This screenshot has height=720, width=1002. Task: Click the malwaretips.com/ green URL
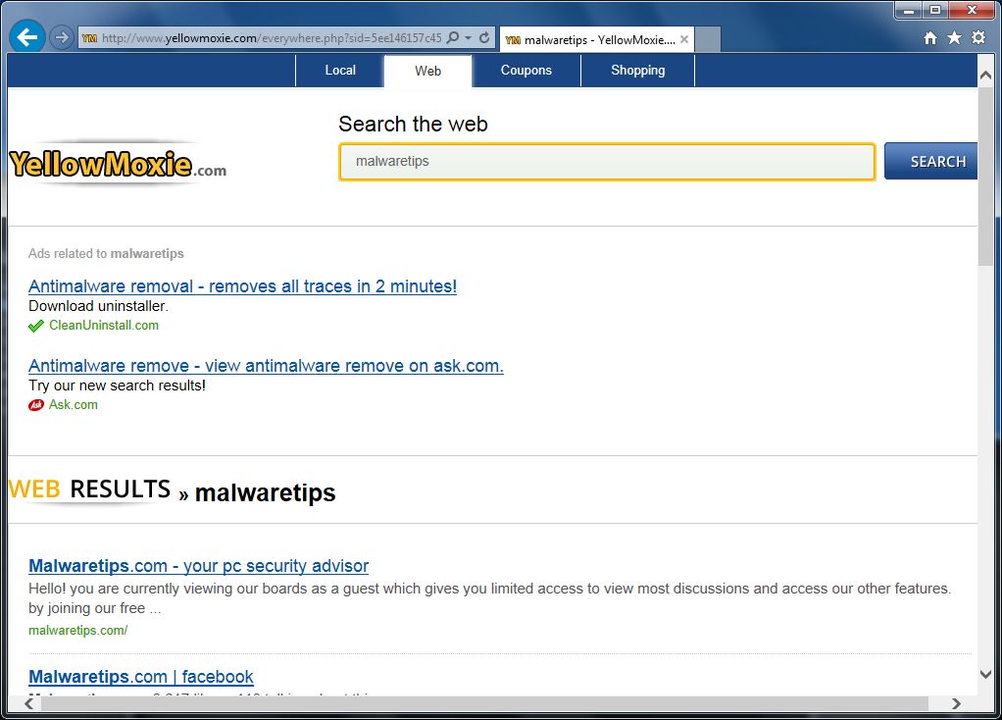tap(78, 630)
